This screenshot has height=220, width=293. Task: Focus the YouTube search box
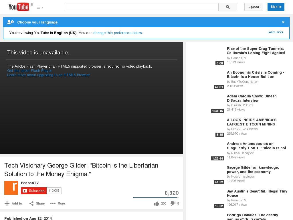tap(142, 7)
